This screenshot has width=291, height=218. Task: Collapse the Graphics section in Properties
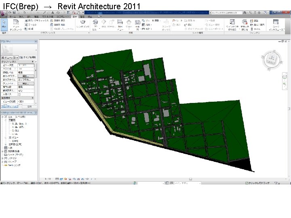point(33,61)
